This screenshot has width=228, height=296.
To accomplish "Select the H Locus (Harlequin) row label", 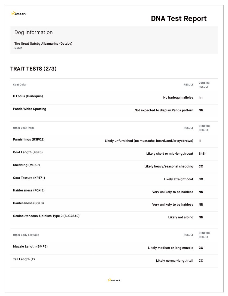I will coord(28,96).
